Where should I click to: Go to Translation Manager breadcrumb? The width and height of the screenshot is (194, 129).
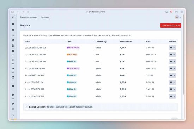[29, 17]
